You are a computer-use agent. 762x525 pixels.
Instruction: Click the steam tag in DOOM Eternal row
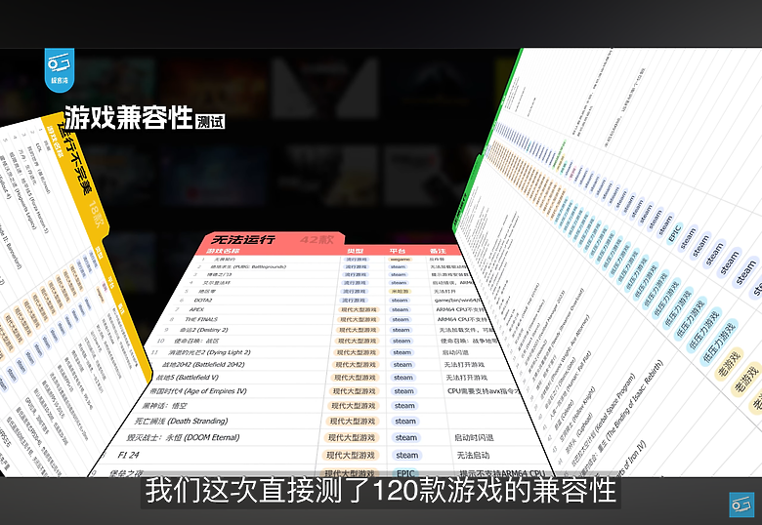coord(405,437)
